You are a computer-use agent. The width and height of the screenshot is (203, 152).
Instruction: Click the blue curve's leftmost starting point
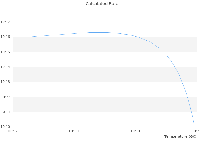click(13, 37)
